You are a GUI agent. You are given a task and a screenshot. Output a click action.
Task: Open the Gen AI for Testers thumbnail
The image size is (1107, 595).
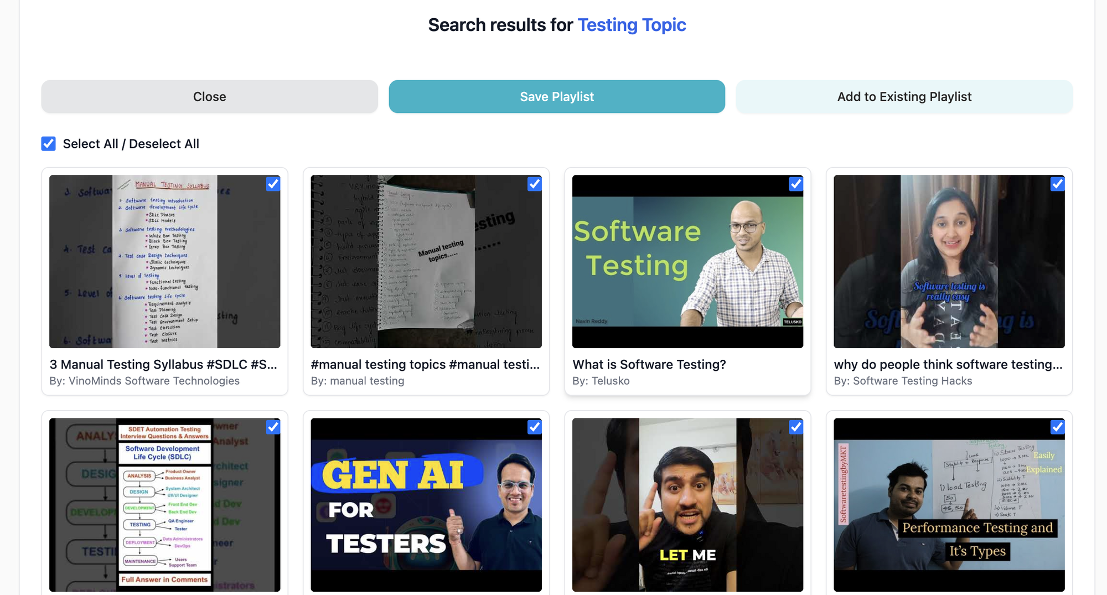pos(426,505)
